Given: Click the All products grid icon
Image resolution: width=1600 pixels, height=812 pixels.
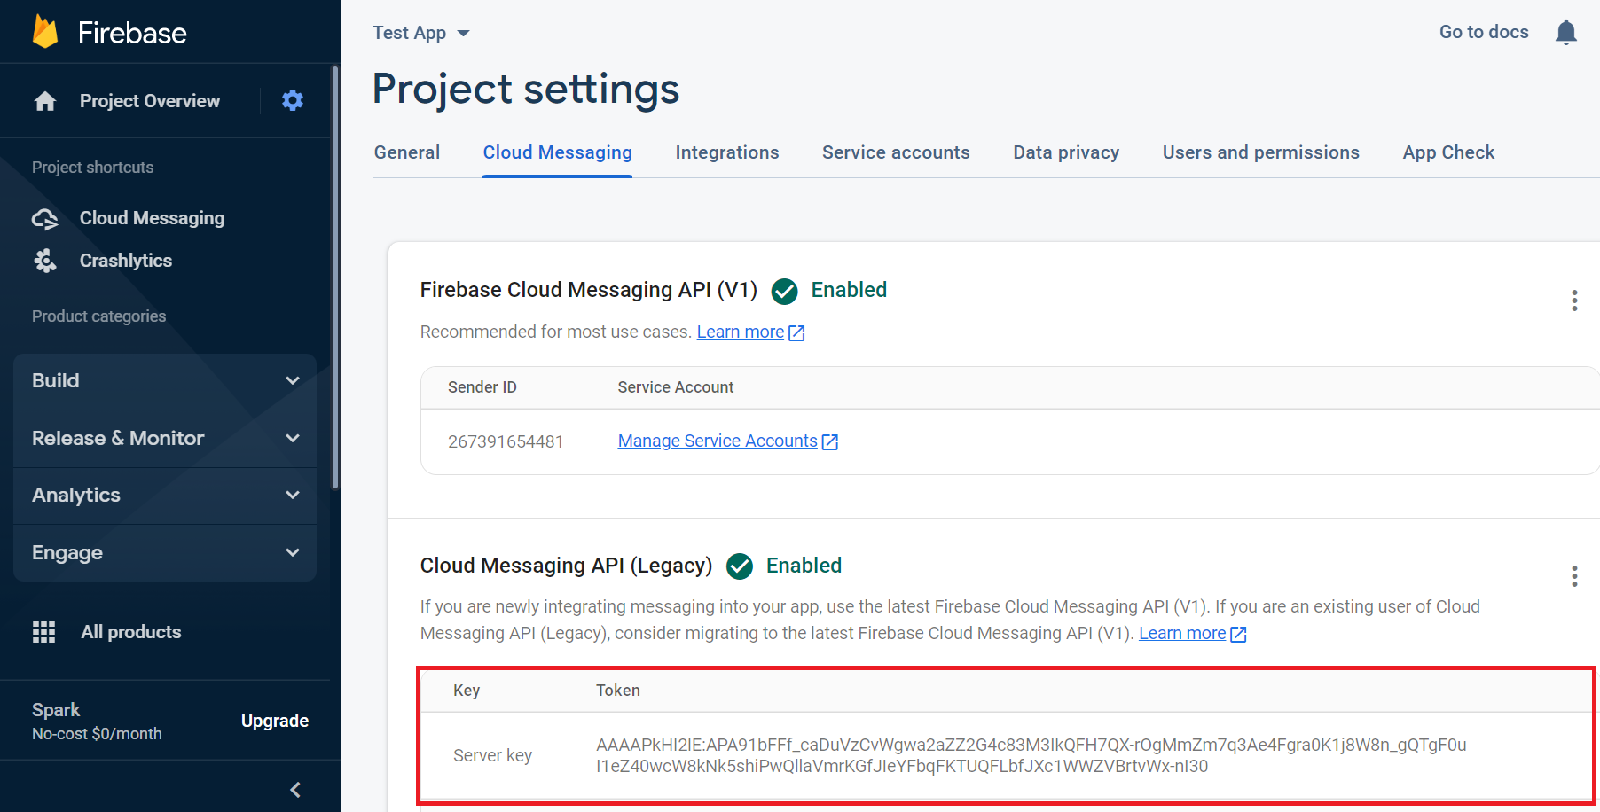Looking at the screenshot, I should (x=44, y=631).
